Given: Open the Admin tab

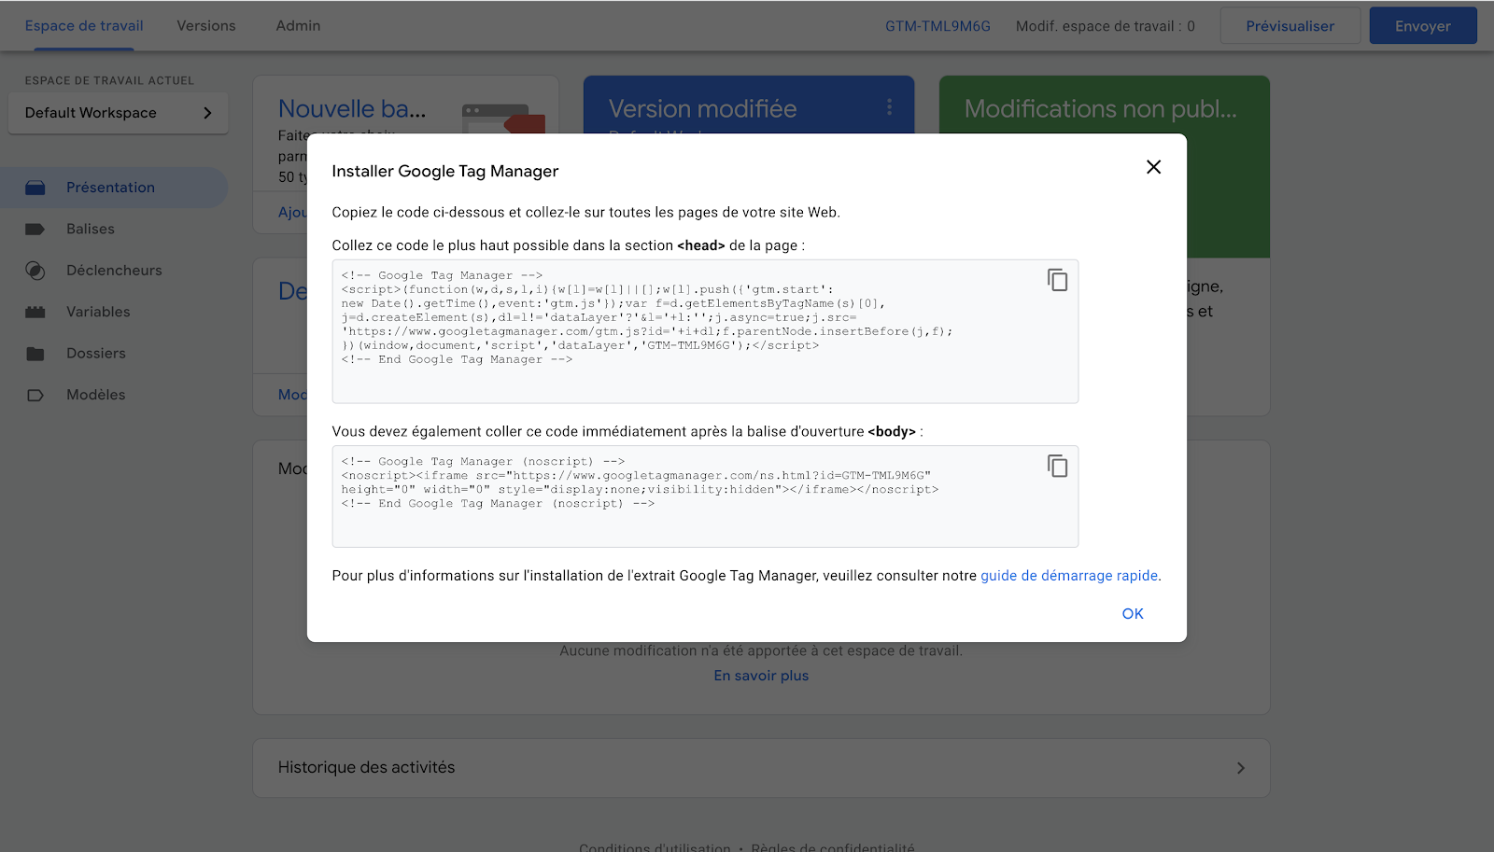Looking at the screenshot, I should tap(298, 26).
